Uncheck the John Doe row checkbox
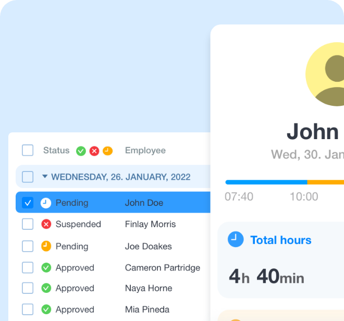344x321 pixels. click(28, 203)
